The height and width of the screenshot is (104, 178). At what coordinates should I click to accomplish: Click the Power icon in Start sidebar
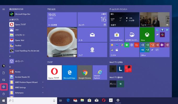click(4, 94)
